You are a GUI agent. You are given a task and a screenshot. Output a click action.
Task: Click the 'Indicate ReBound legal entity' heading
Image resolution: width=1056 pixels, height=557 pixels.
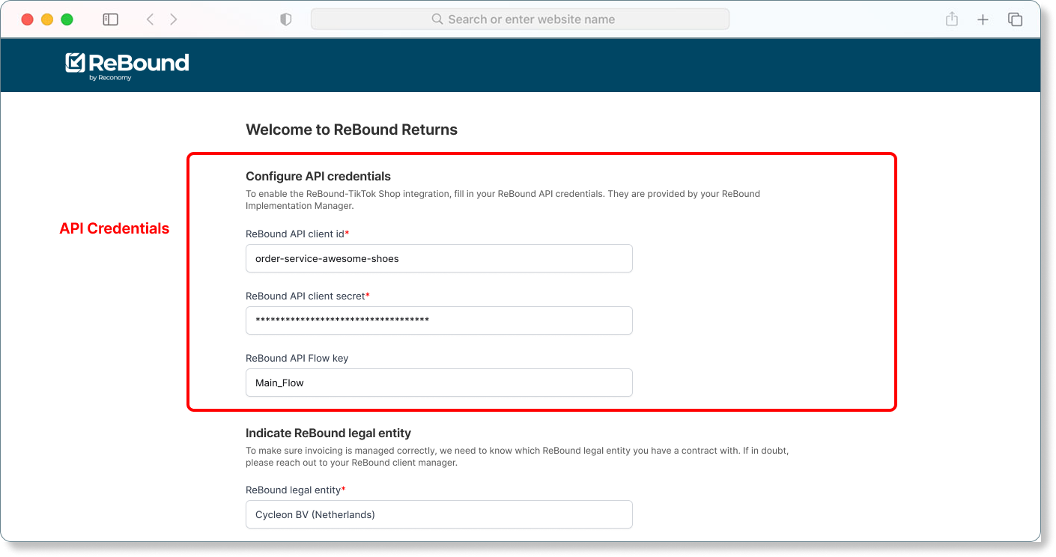click(x=328, y=433)
